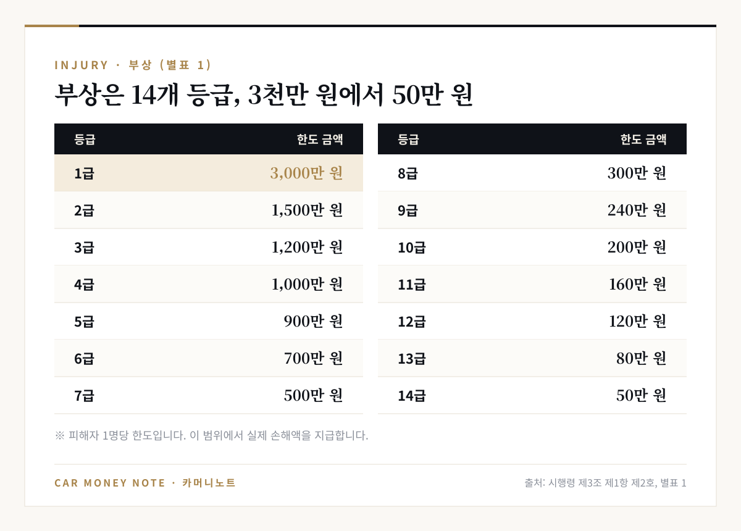Viewport: 741px width, 531px height.
Task: Click the 10급 grade cell
Action: 412,248
